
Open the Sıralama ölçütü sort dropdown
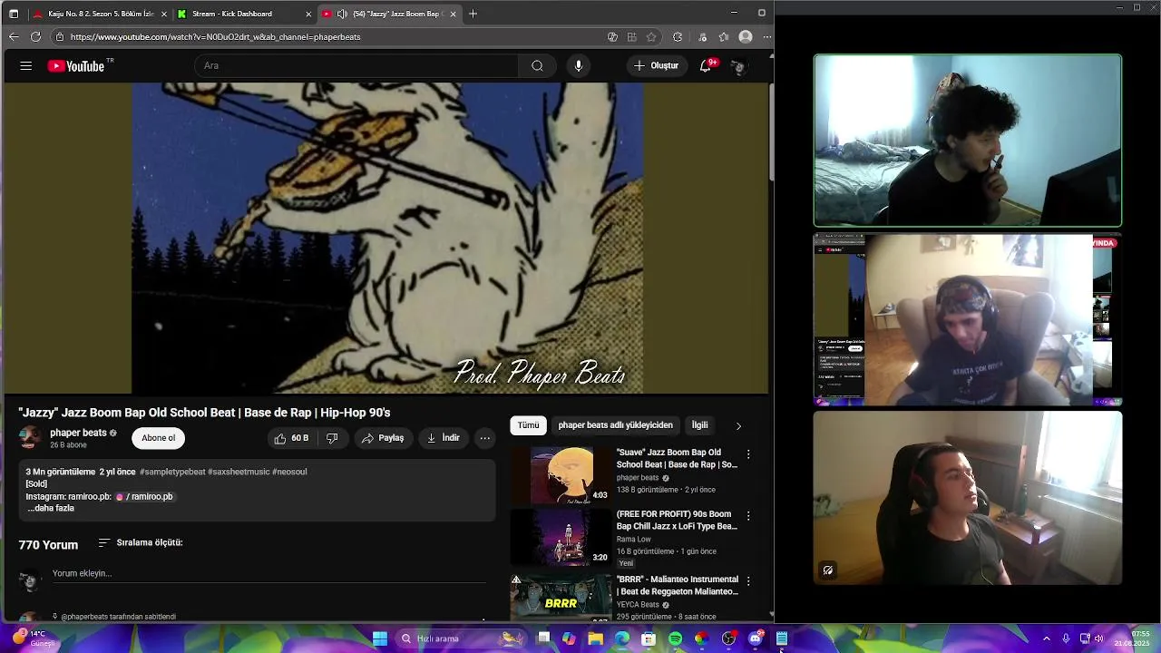click(x=141, y=542)
